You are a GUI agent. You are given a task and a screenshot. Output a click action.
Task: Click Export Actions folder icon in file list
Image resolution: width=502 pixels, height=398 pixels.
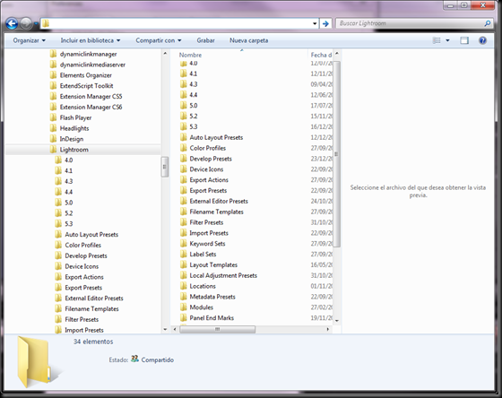click(x=184, y=179)
